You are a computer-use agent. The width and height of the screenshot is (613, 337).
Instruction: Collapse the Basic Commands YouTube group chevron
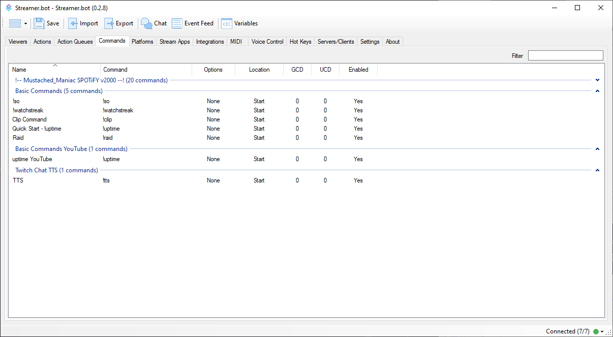pyautogui.click(x=598, y=149)
